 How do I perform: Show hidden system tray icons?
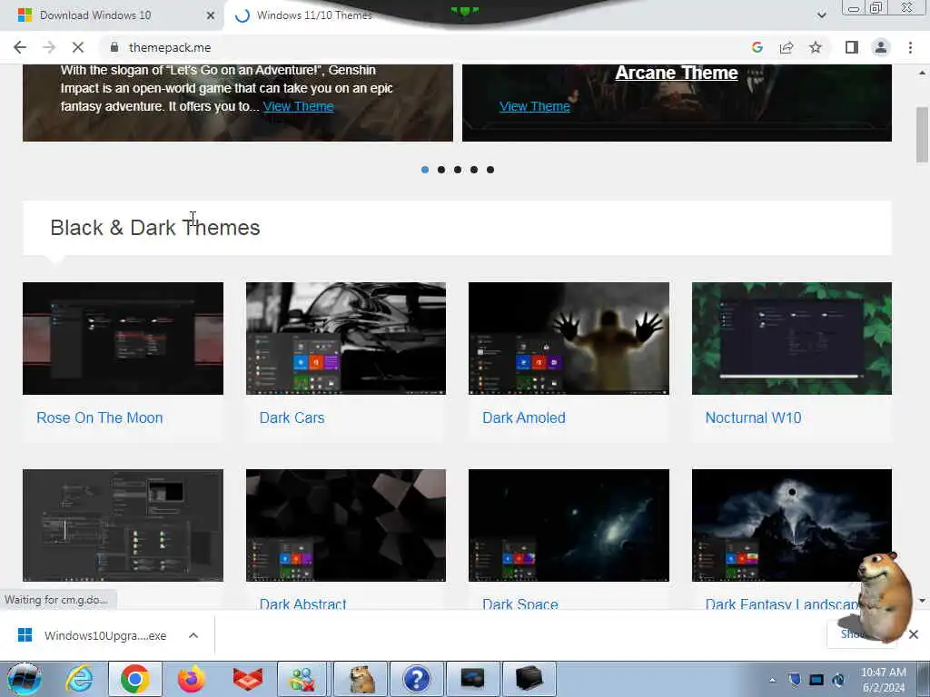click(772, 680)
